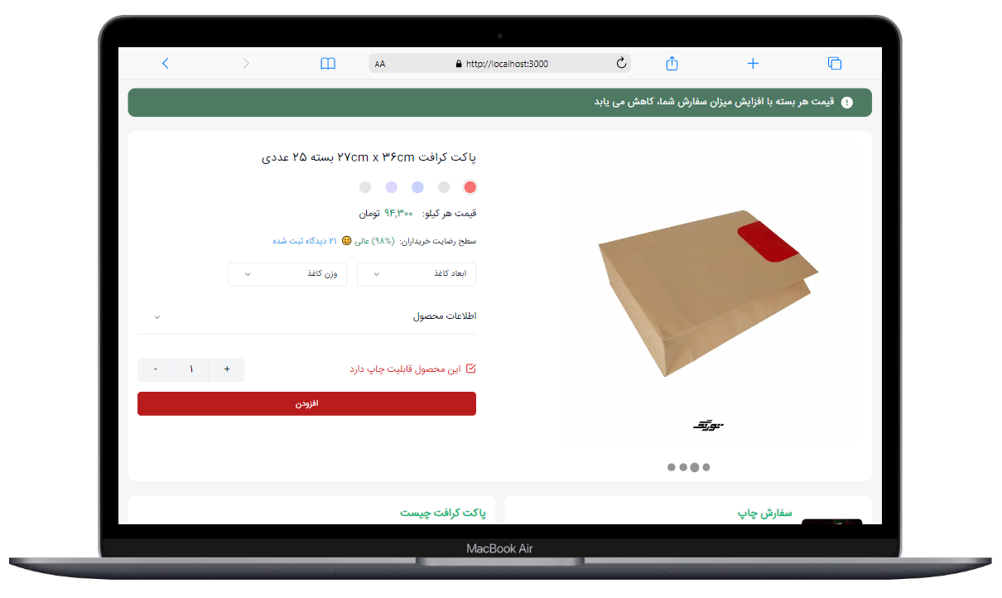Screen dimensions: 1002x598
Task: Go back with the browser back arrow
Action: coord(166,63)
